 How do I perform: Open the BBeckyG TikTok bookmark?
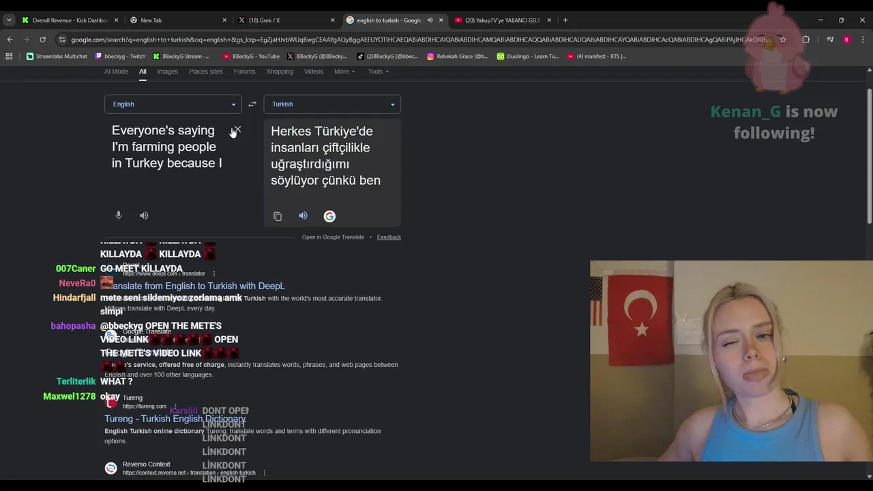point(387,57)
